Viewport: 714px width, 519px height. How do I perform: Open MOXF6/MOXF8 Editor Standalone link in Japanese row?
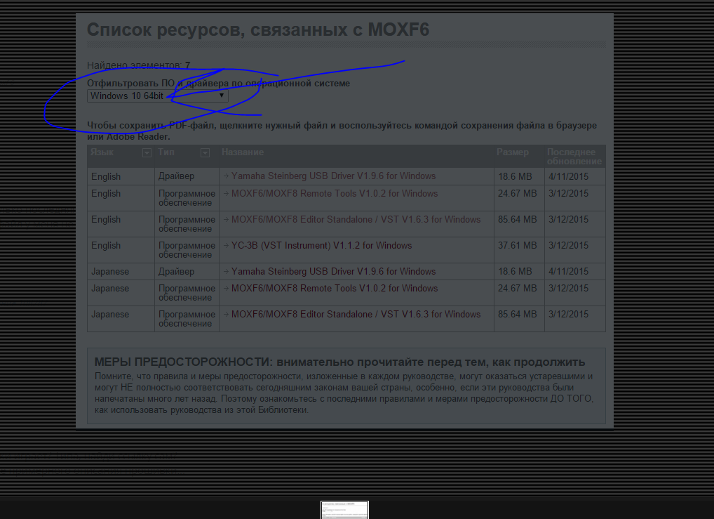click(x=356, y=314)
